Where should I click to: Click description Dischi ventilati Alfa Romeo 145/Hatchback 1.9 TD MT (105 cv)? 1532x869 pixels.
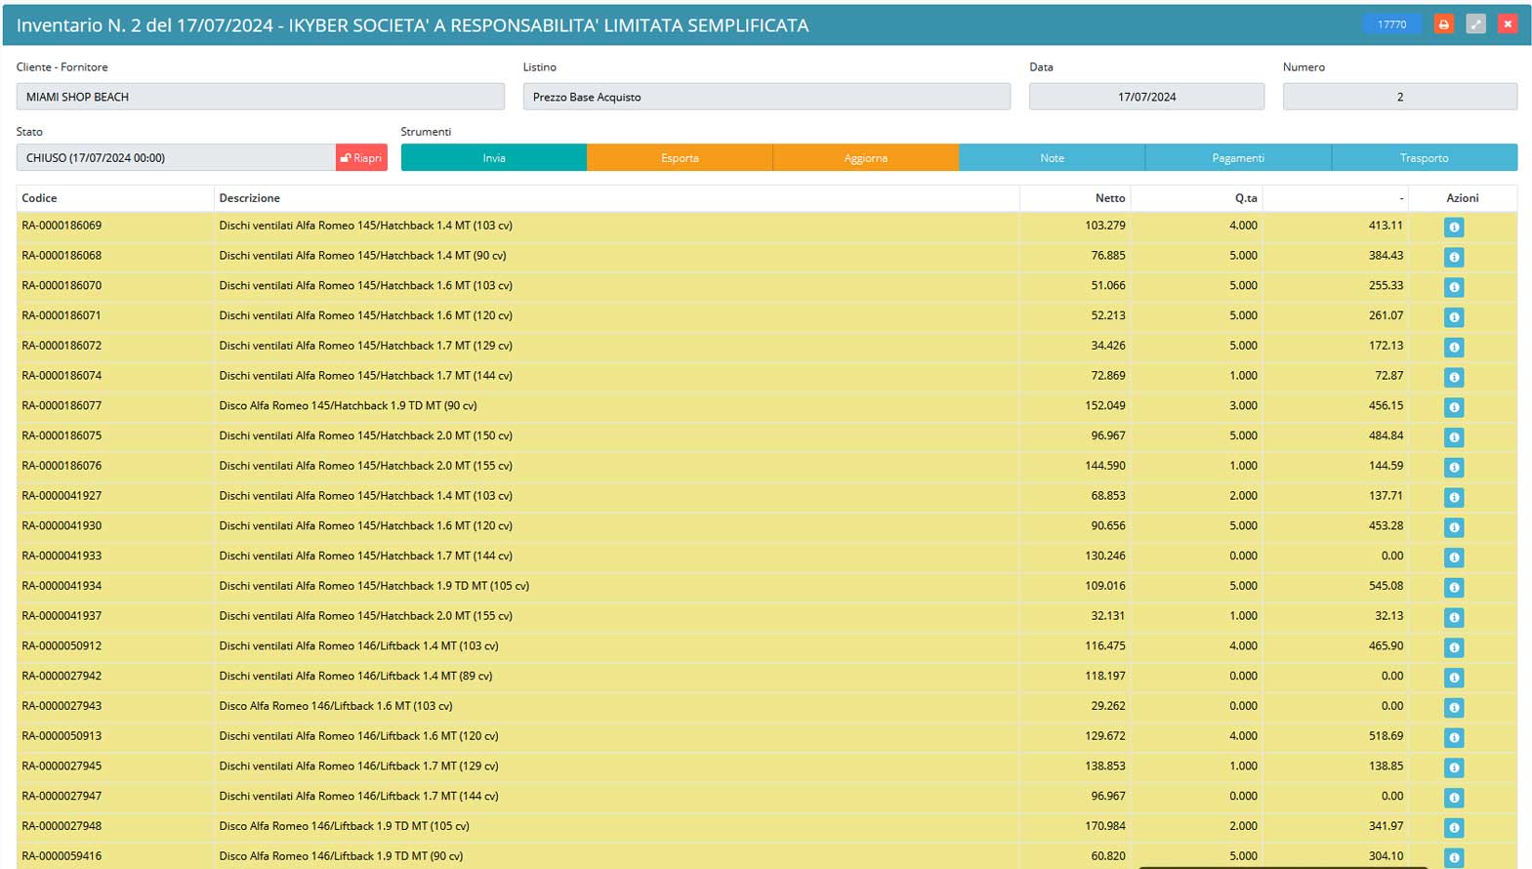coord(374,586)
